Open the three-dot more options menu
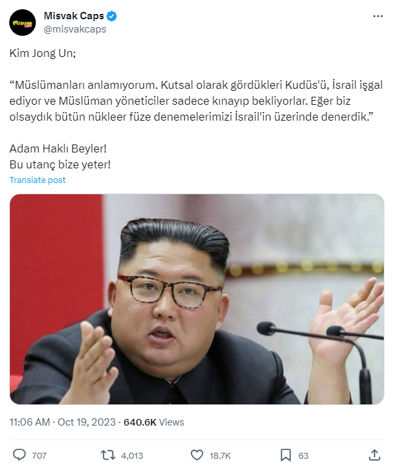 point(378,16)
